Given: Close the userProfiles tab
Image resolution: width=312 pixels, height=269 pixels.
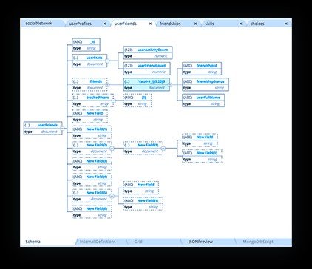Looking at the screenshot, I should 105,24.
